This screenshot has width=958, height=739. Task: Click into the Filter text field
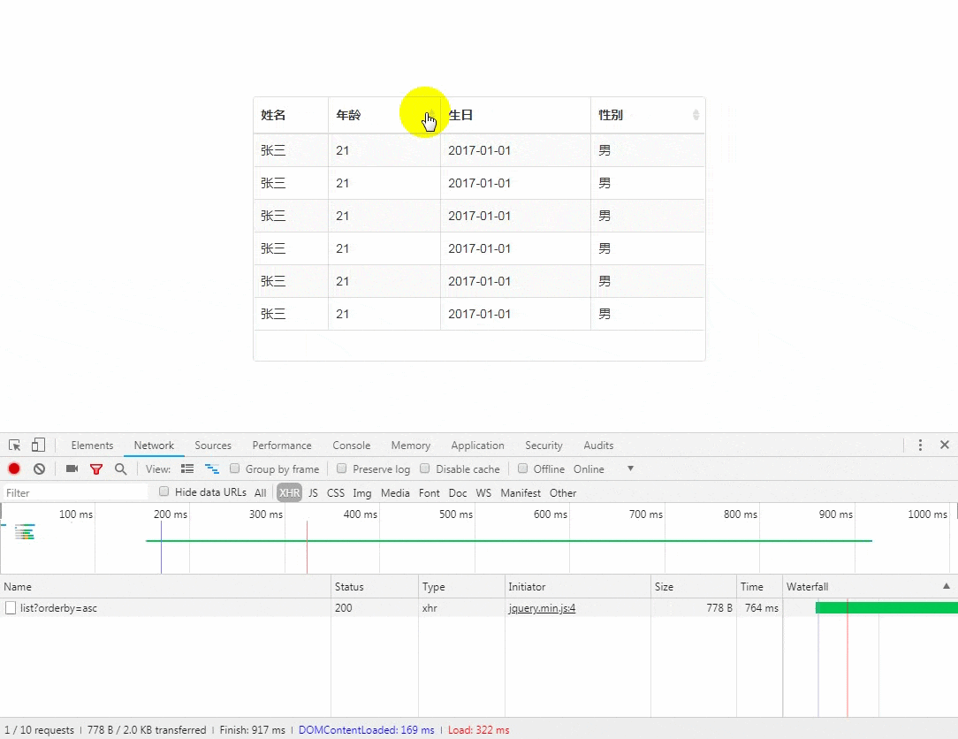coord(74,492)
